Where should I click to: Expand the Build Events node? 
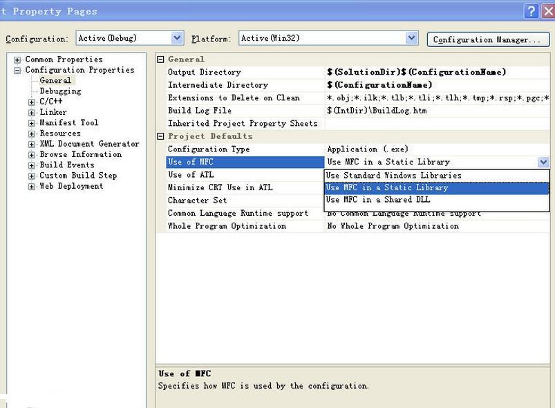(x=32, y=165)
